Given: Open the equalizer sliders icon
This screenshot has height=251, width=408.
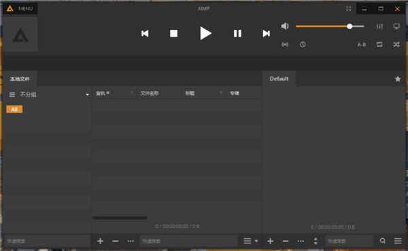Looking at the screenshot, I should (x=379, y=26).
